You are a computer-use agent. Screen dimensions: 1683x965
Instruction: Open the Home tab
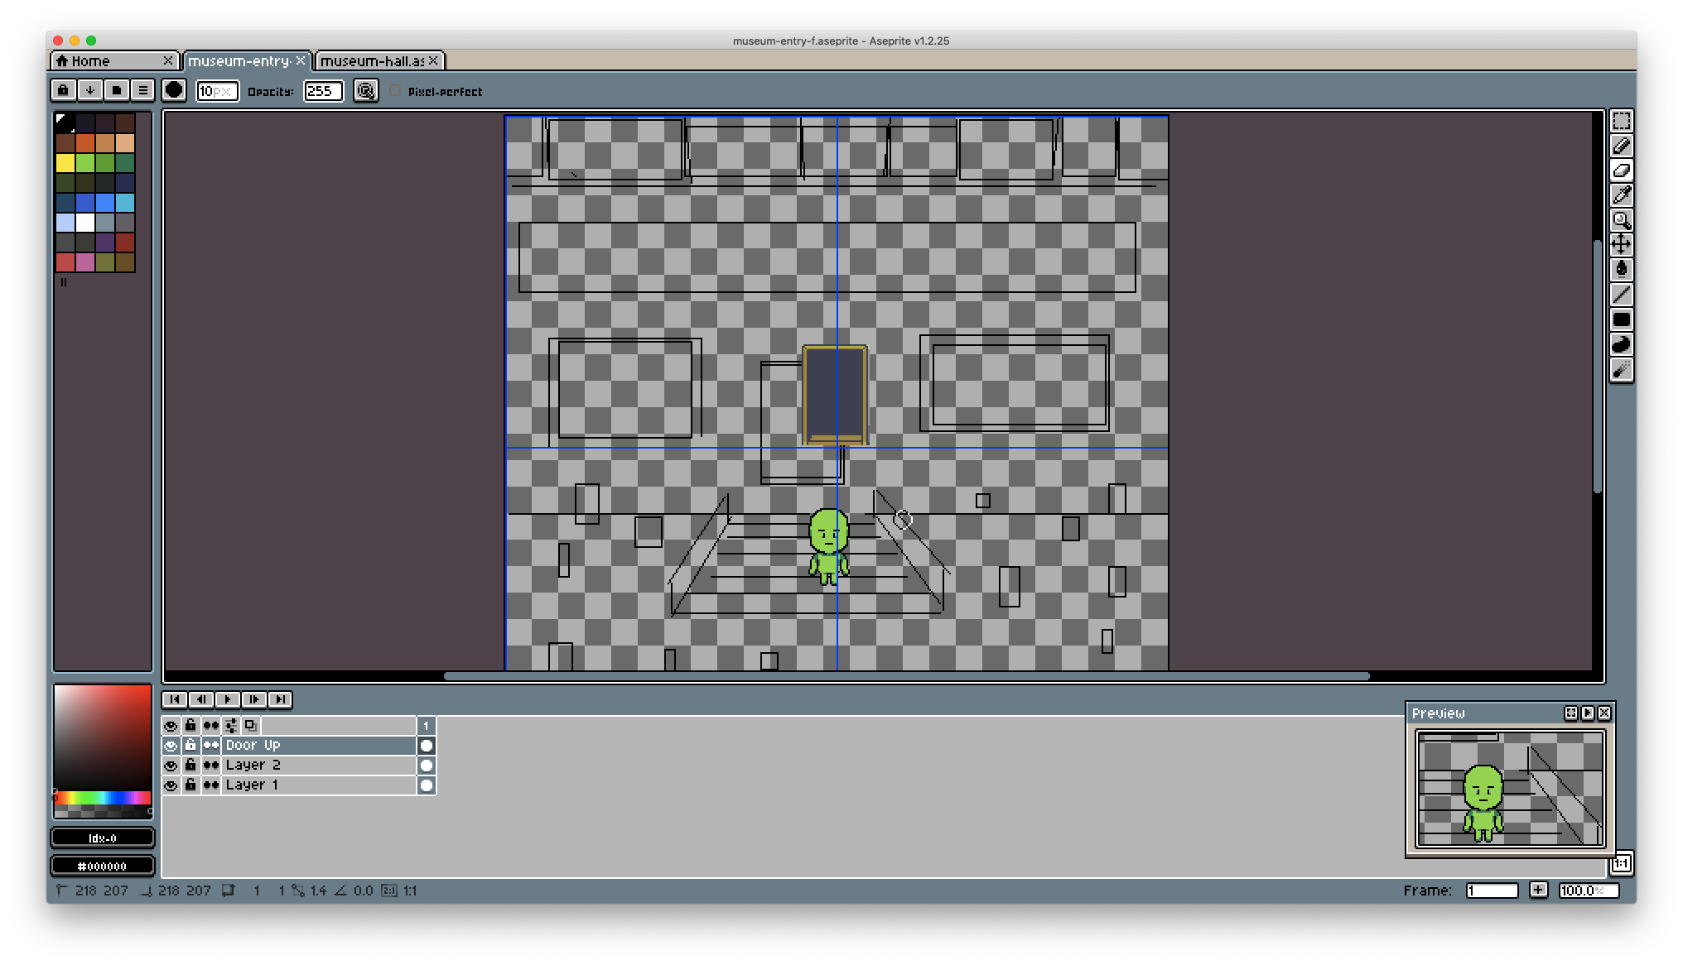pos(91,61)
